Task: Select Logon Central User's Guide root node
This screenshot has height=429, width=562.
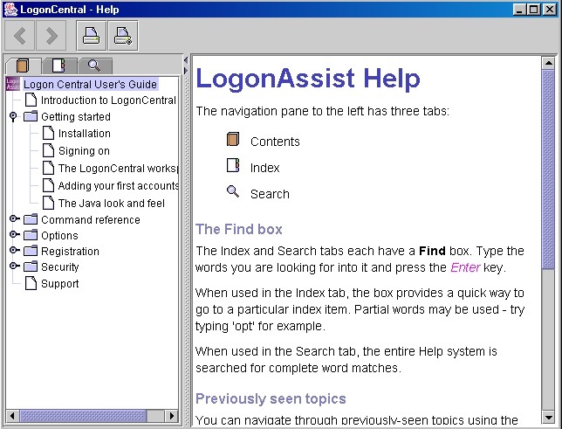Action: coord(90,84)
